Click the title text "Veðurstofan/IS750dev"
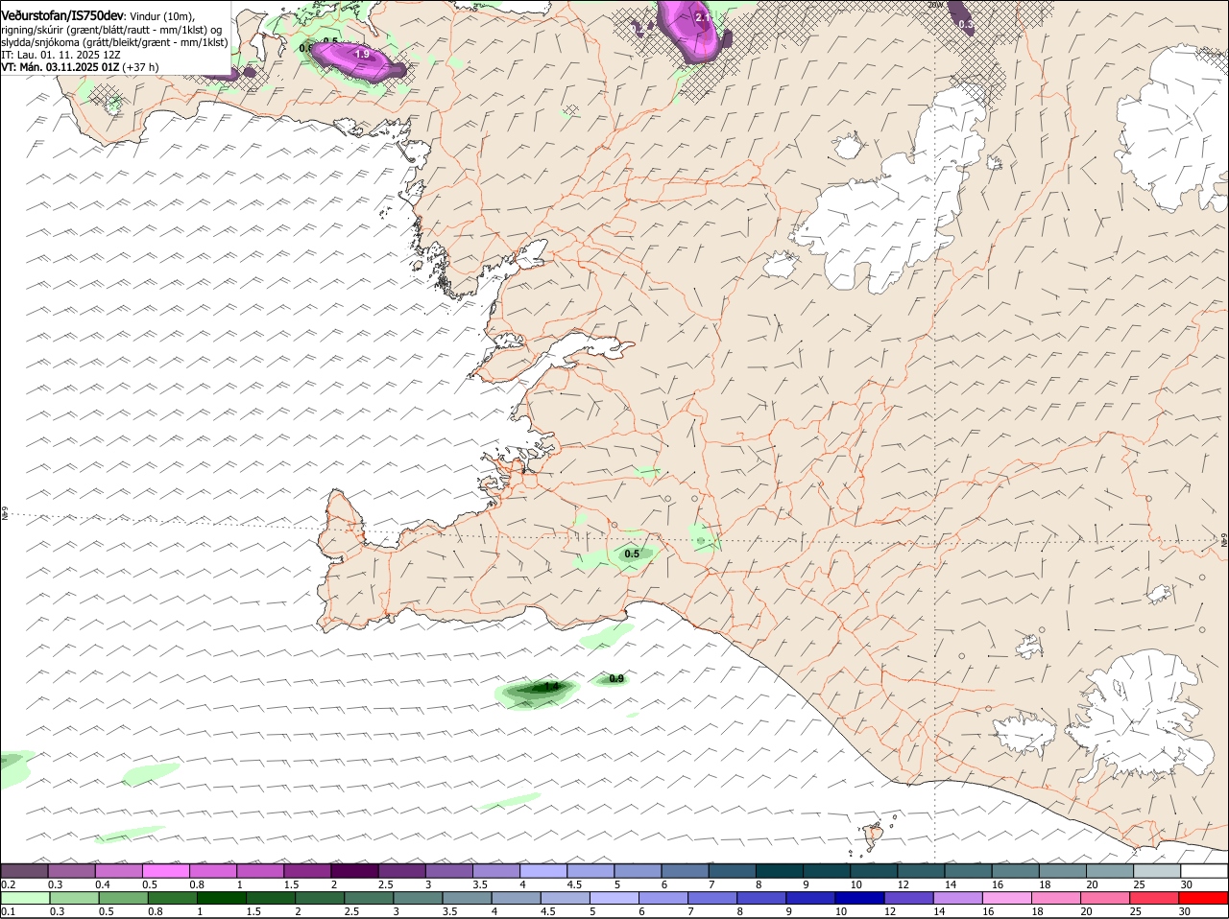Screen dimensions: 1229x919 (62, 16)
